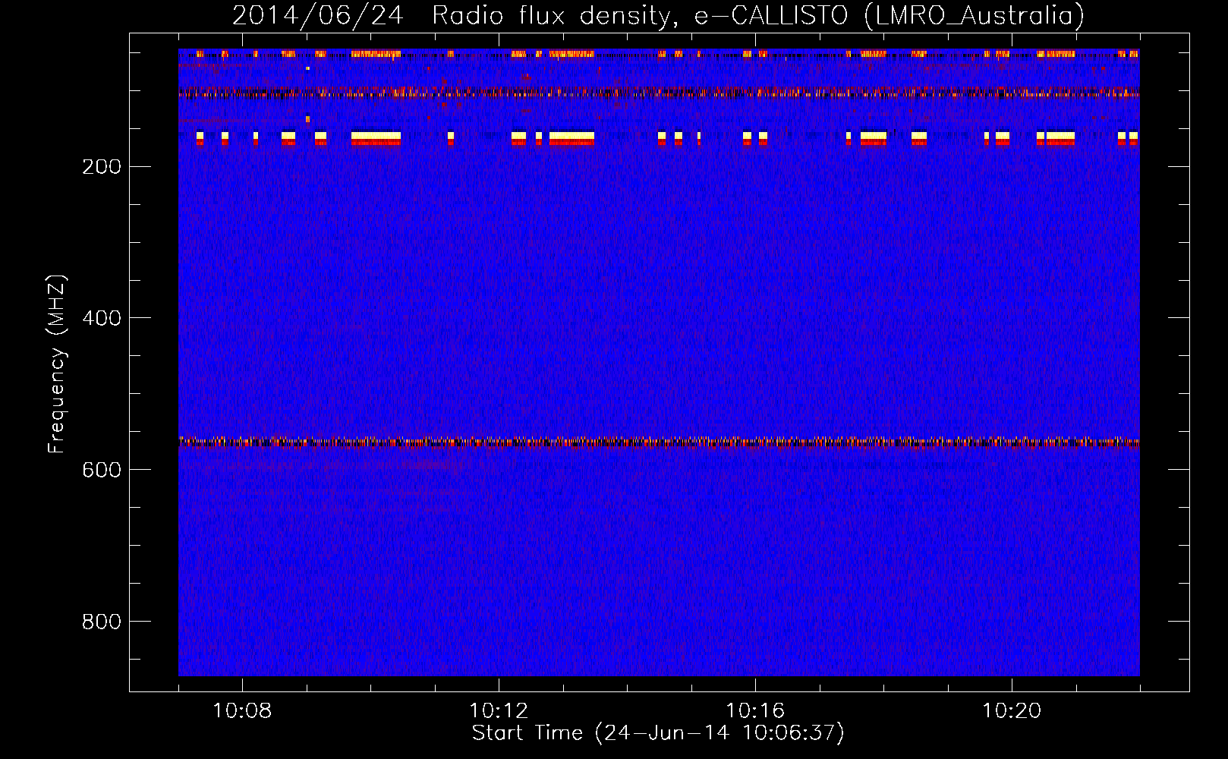Click the 800 frequency tick label
This screenshot has width=1228, height=759.
click(102, 622)
